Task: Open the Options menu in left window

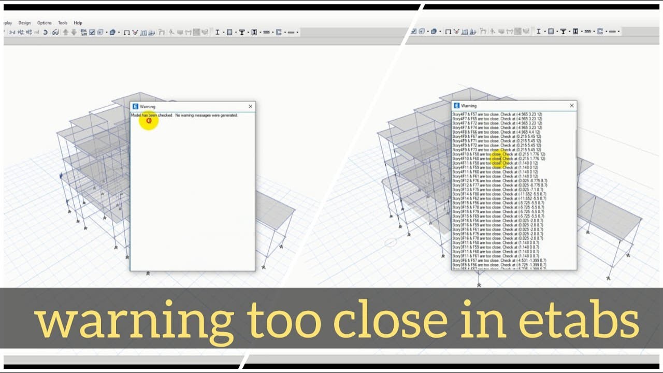Action: (45, 23)
